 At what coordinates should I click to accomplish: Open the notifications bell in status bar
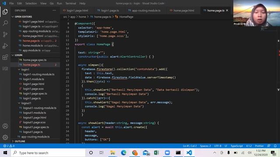(x=275, y=146)
